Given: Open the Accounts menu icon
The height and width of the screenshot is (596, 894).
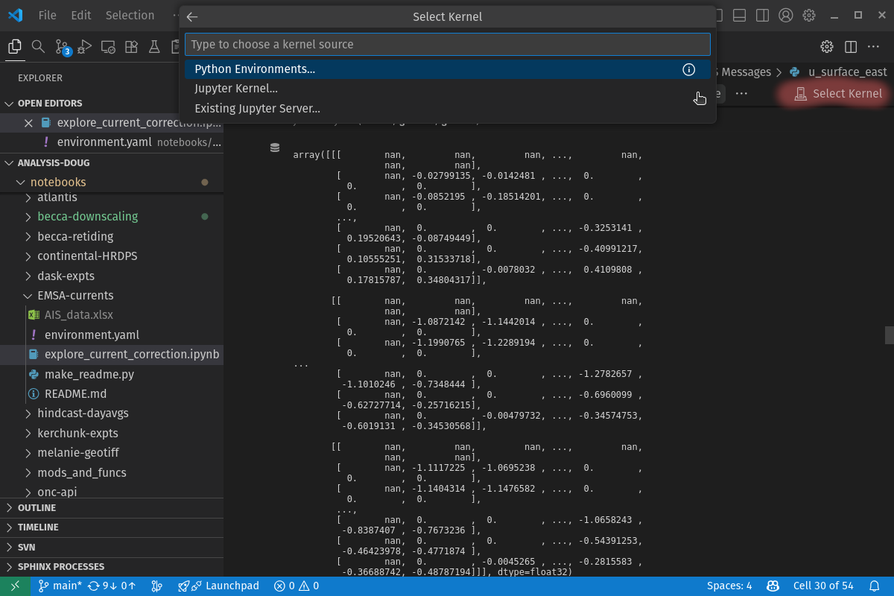Looking at the screenshot, I should click(x=785, y=15).
